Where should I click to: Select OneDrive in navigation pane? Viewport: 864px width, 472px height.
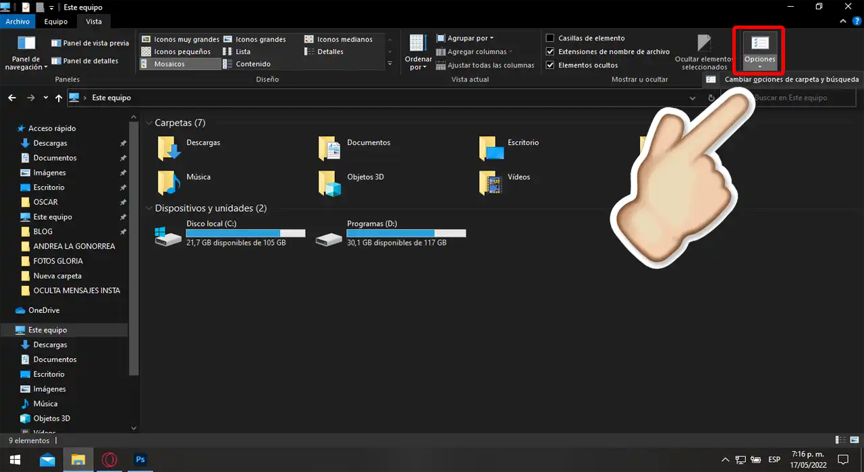44,310
